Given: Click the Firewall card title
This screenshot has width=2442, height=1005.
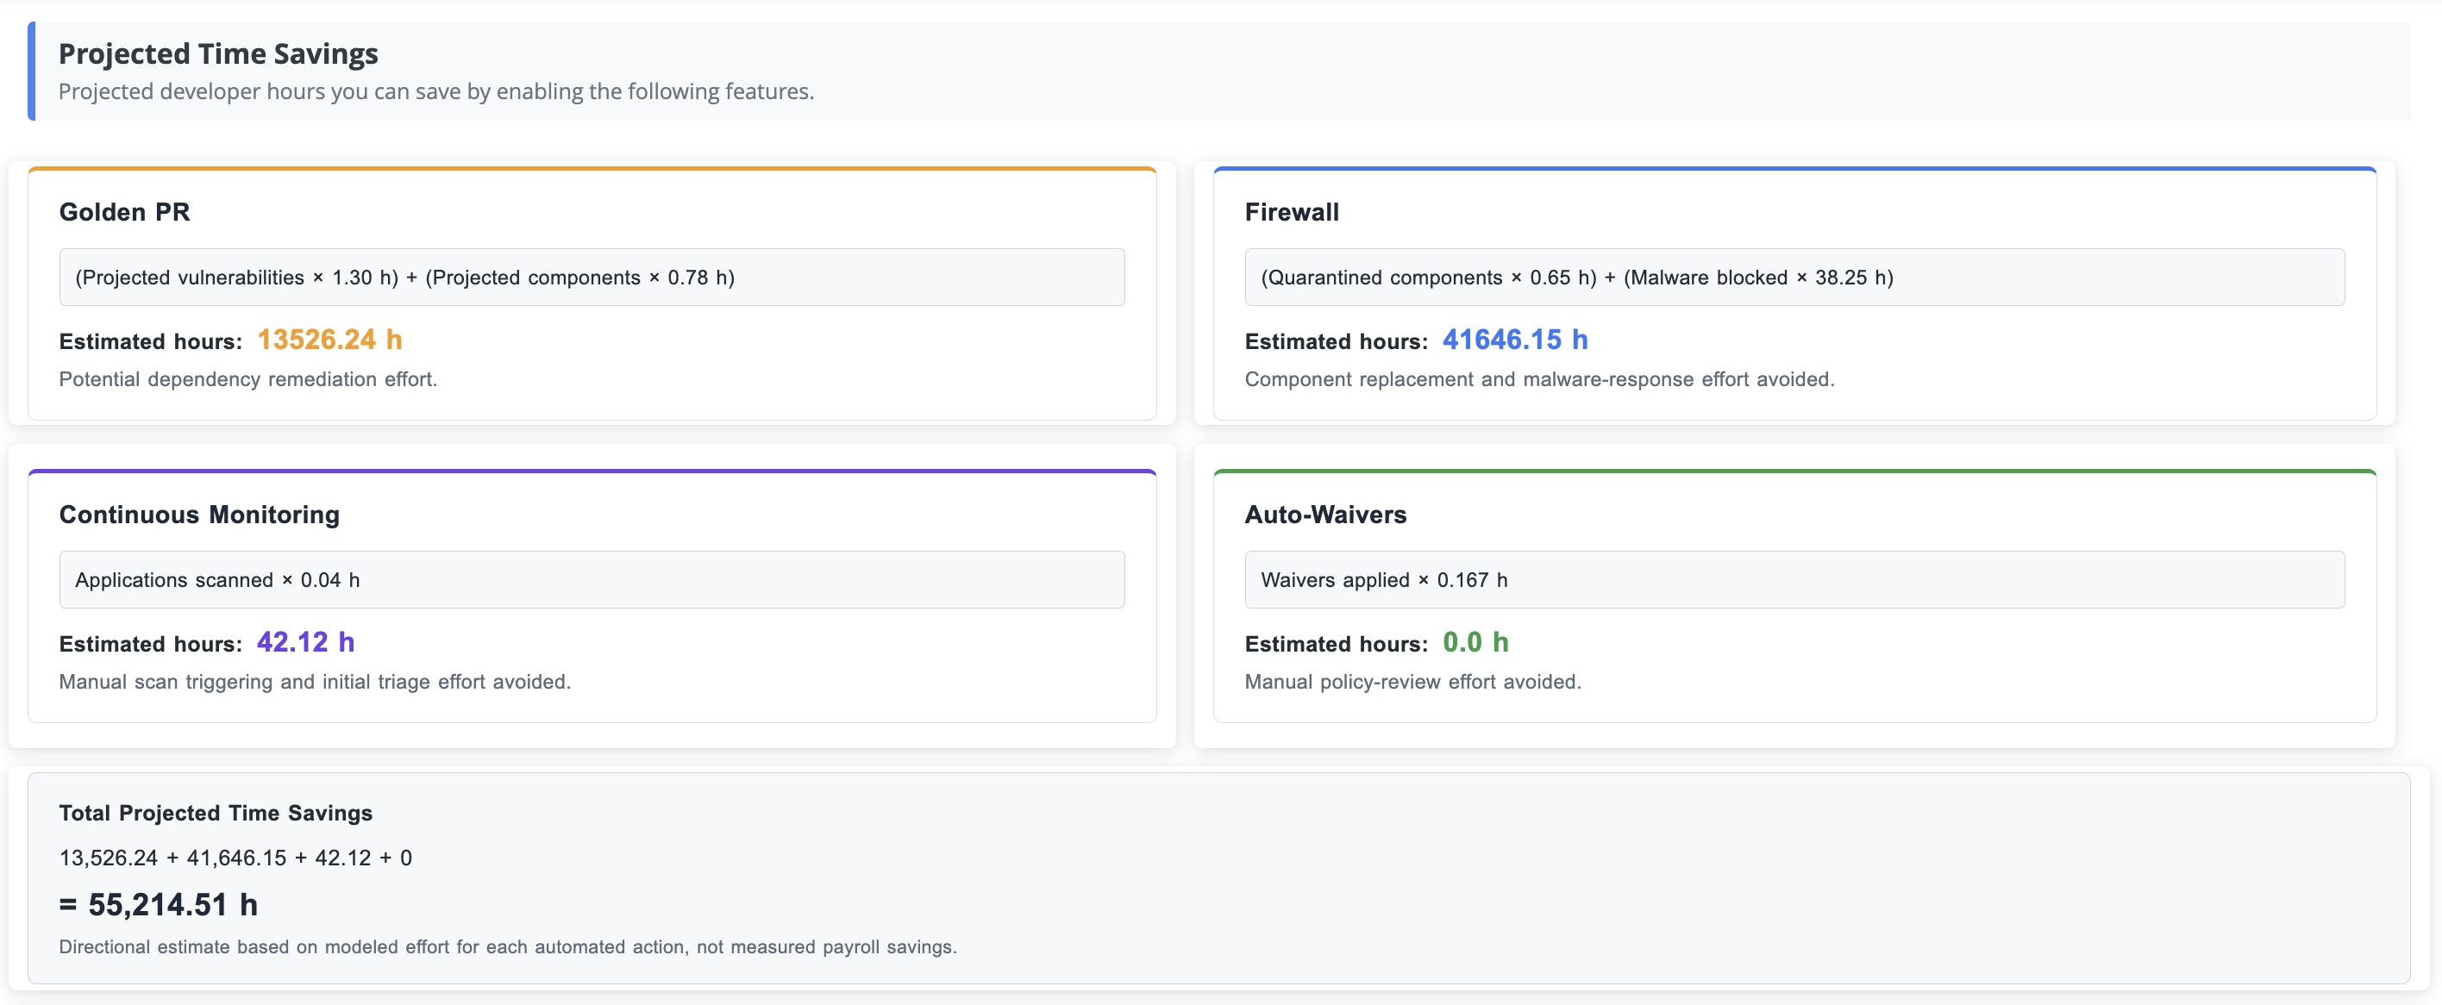Looking at the screenshot, I should click(x=1291, y=212).
